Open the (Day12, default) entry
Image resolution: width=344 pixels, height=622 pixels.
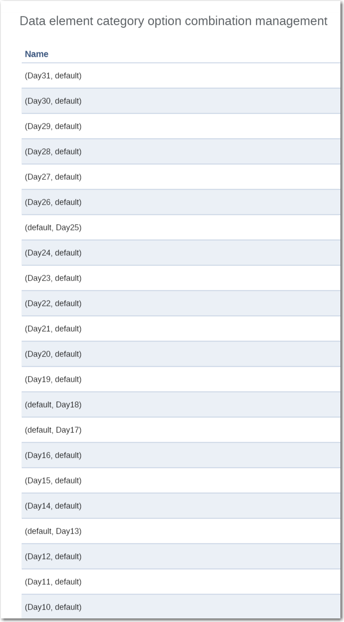pos(53,557)
